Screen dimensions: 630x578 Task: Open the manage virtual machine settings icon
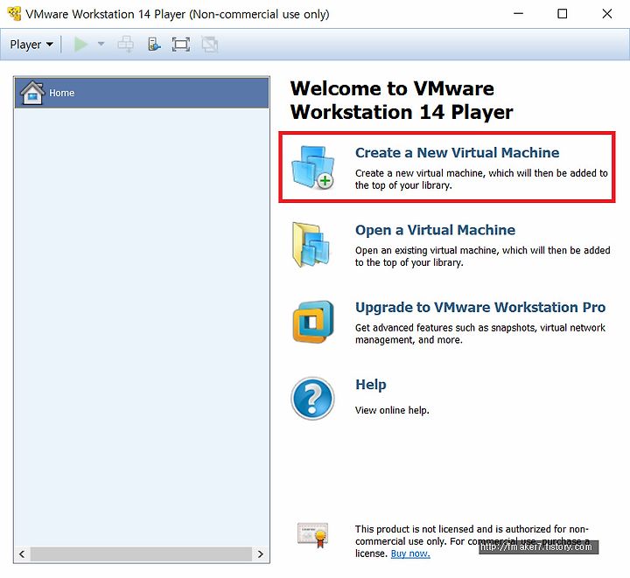(x=154, y=44)
